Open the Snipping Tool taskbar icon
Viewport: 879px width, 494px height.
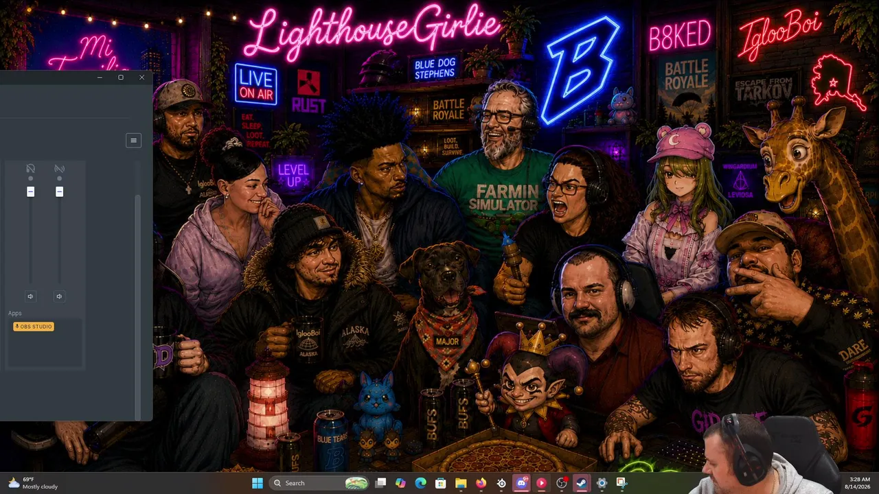pos(621,483)
